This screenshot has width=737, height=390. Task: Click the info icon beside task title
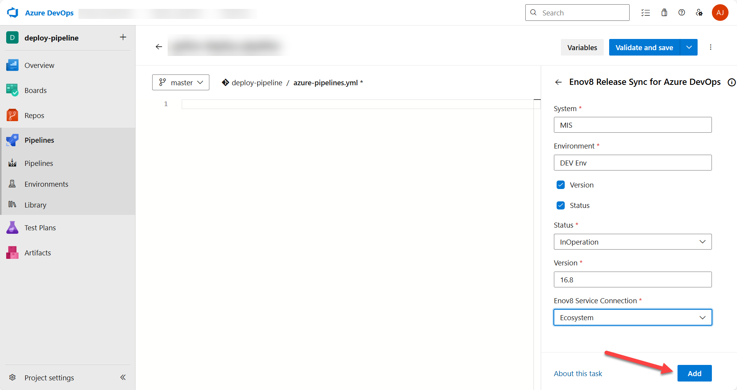pos(731,82)
